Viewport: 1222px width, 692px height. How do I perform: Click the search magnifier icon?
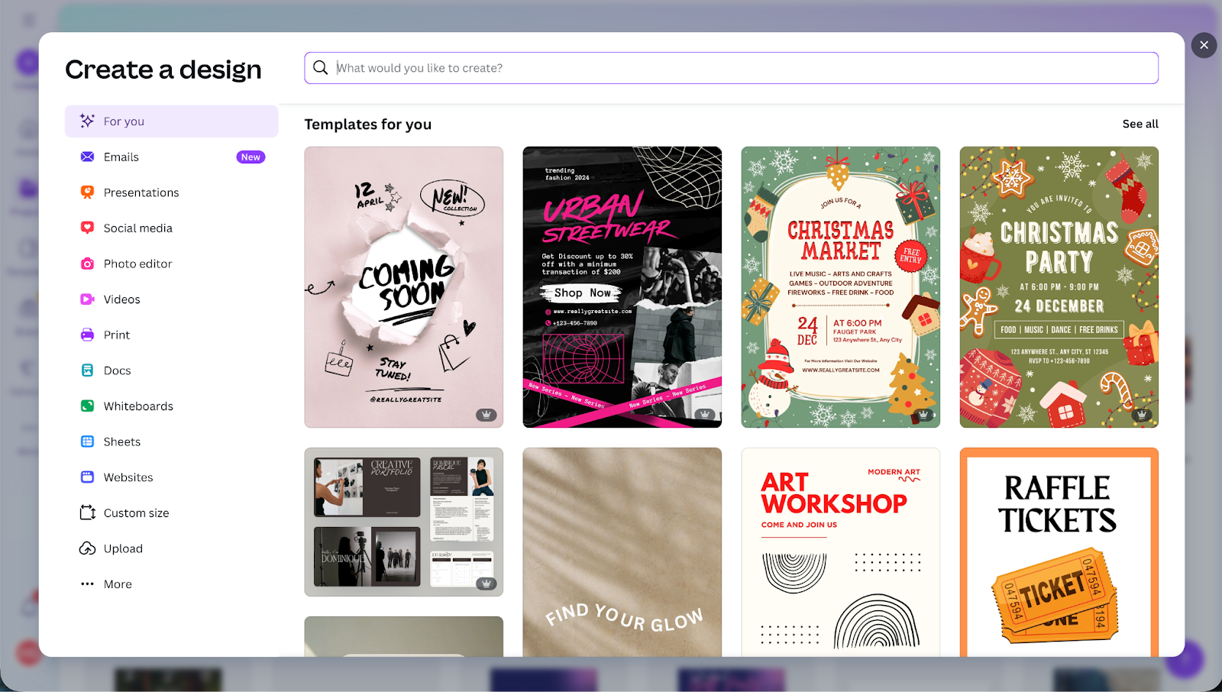tap(320, 67)
